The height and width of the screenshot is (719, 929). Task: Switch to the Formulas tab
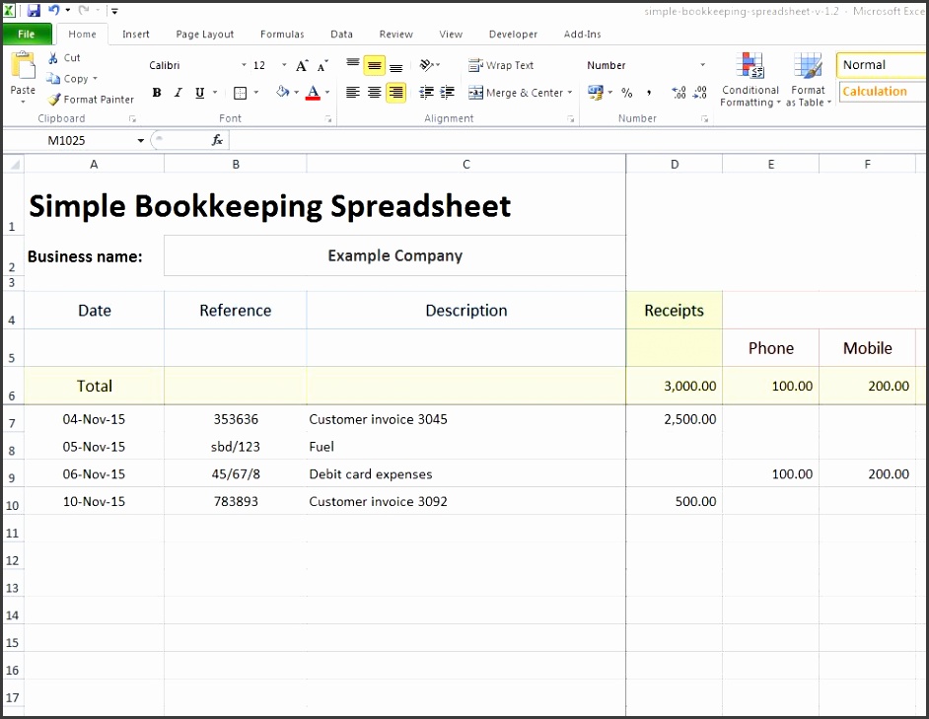(282, 35)
